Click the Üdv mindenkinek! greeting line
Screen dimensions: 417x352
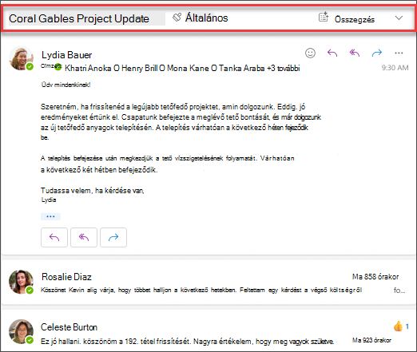coord(66,85)
